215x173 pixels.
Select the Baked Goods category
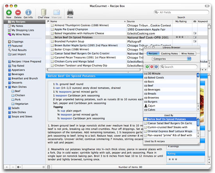pos(170,78)
